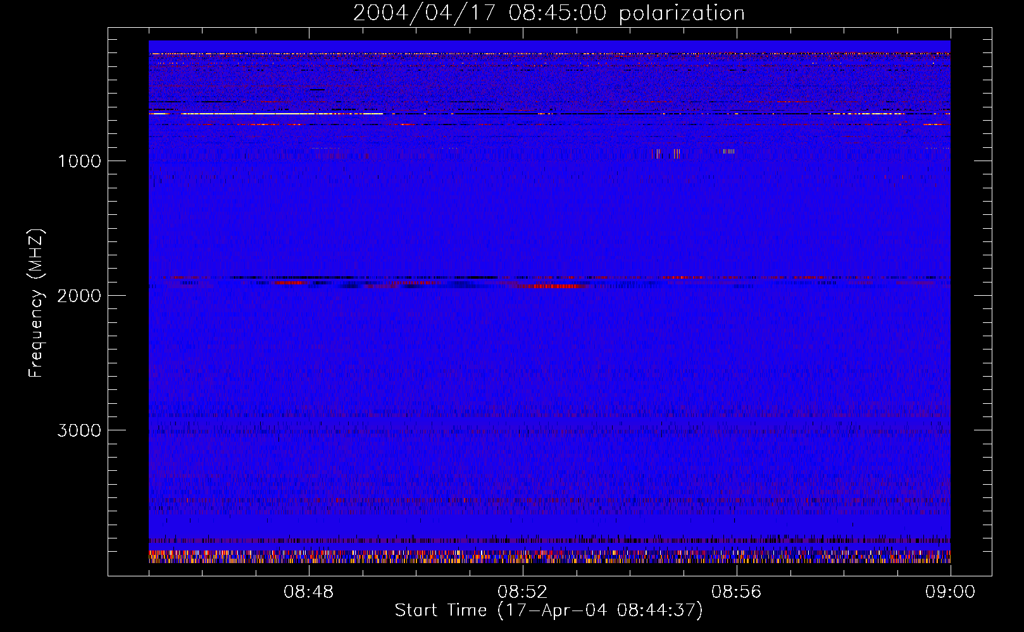The height and width of the screenshot is (632, 1024).
Task: Click the 1000 frequency tick label
Action: tap(79, 161)
